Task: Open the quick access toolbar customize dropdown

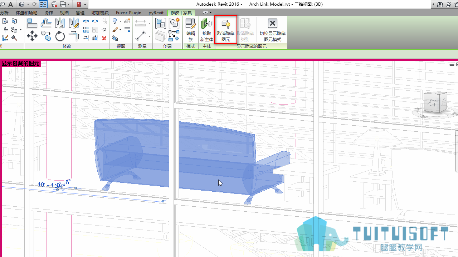Action: (x=86, y=4)
